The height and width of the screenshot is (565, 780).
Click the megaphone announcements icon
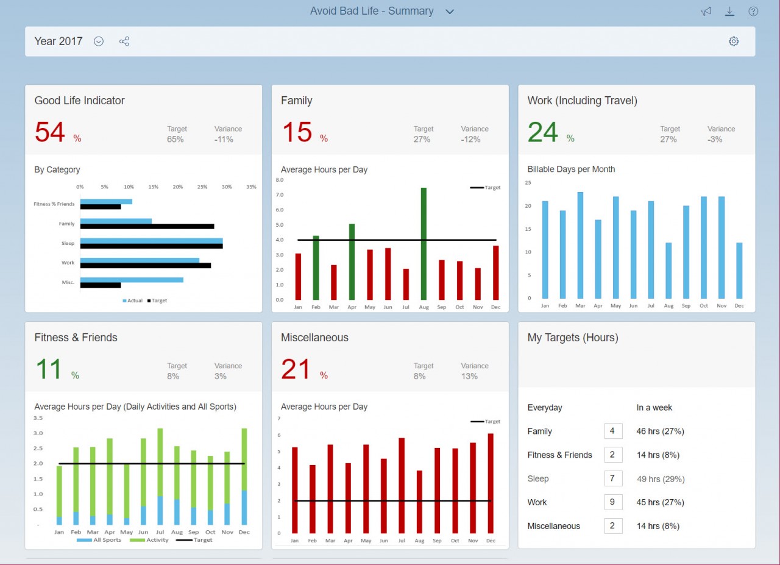click(706, 12)
